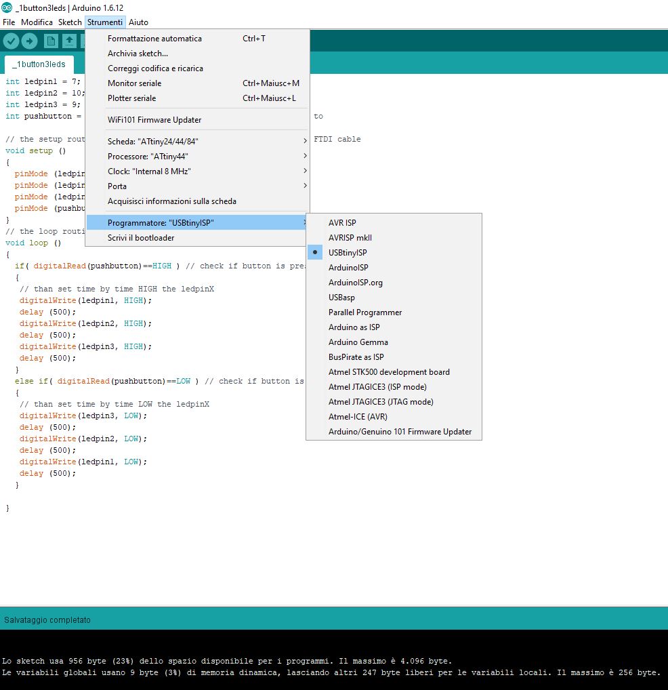The height and width of the screenshot is (690, 668).
Task: Close the Strumenti menu
Action: click(x=104, y=22)
